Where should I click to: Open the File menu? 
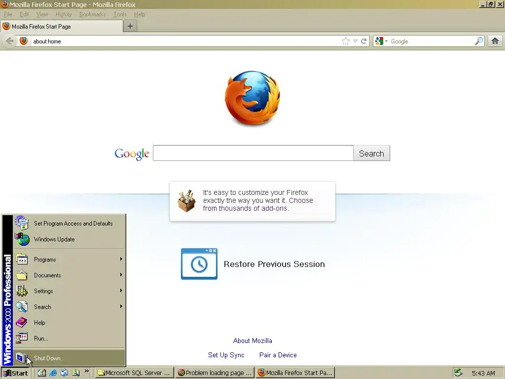point(8,14)
